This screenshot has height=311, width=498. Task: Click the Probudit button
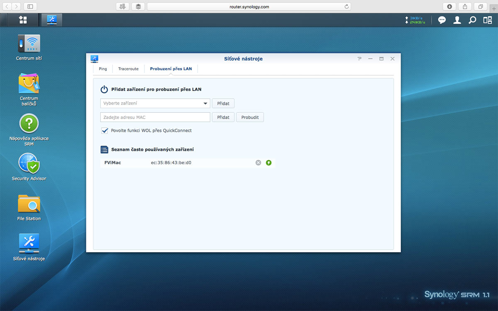click(250, 117)
